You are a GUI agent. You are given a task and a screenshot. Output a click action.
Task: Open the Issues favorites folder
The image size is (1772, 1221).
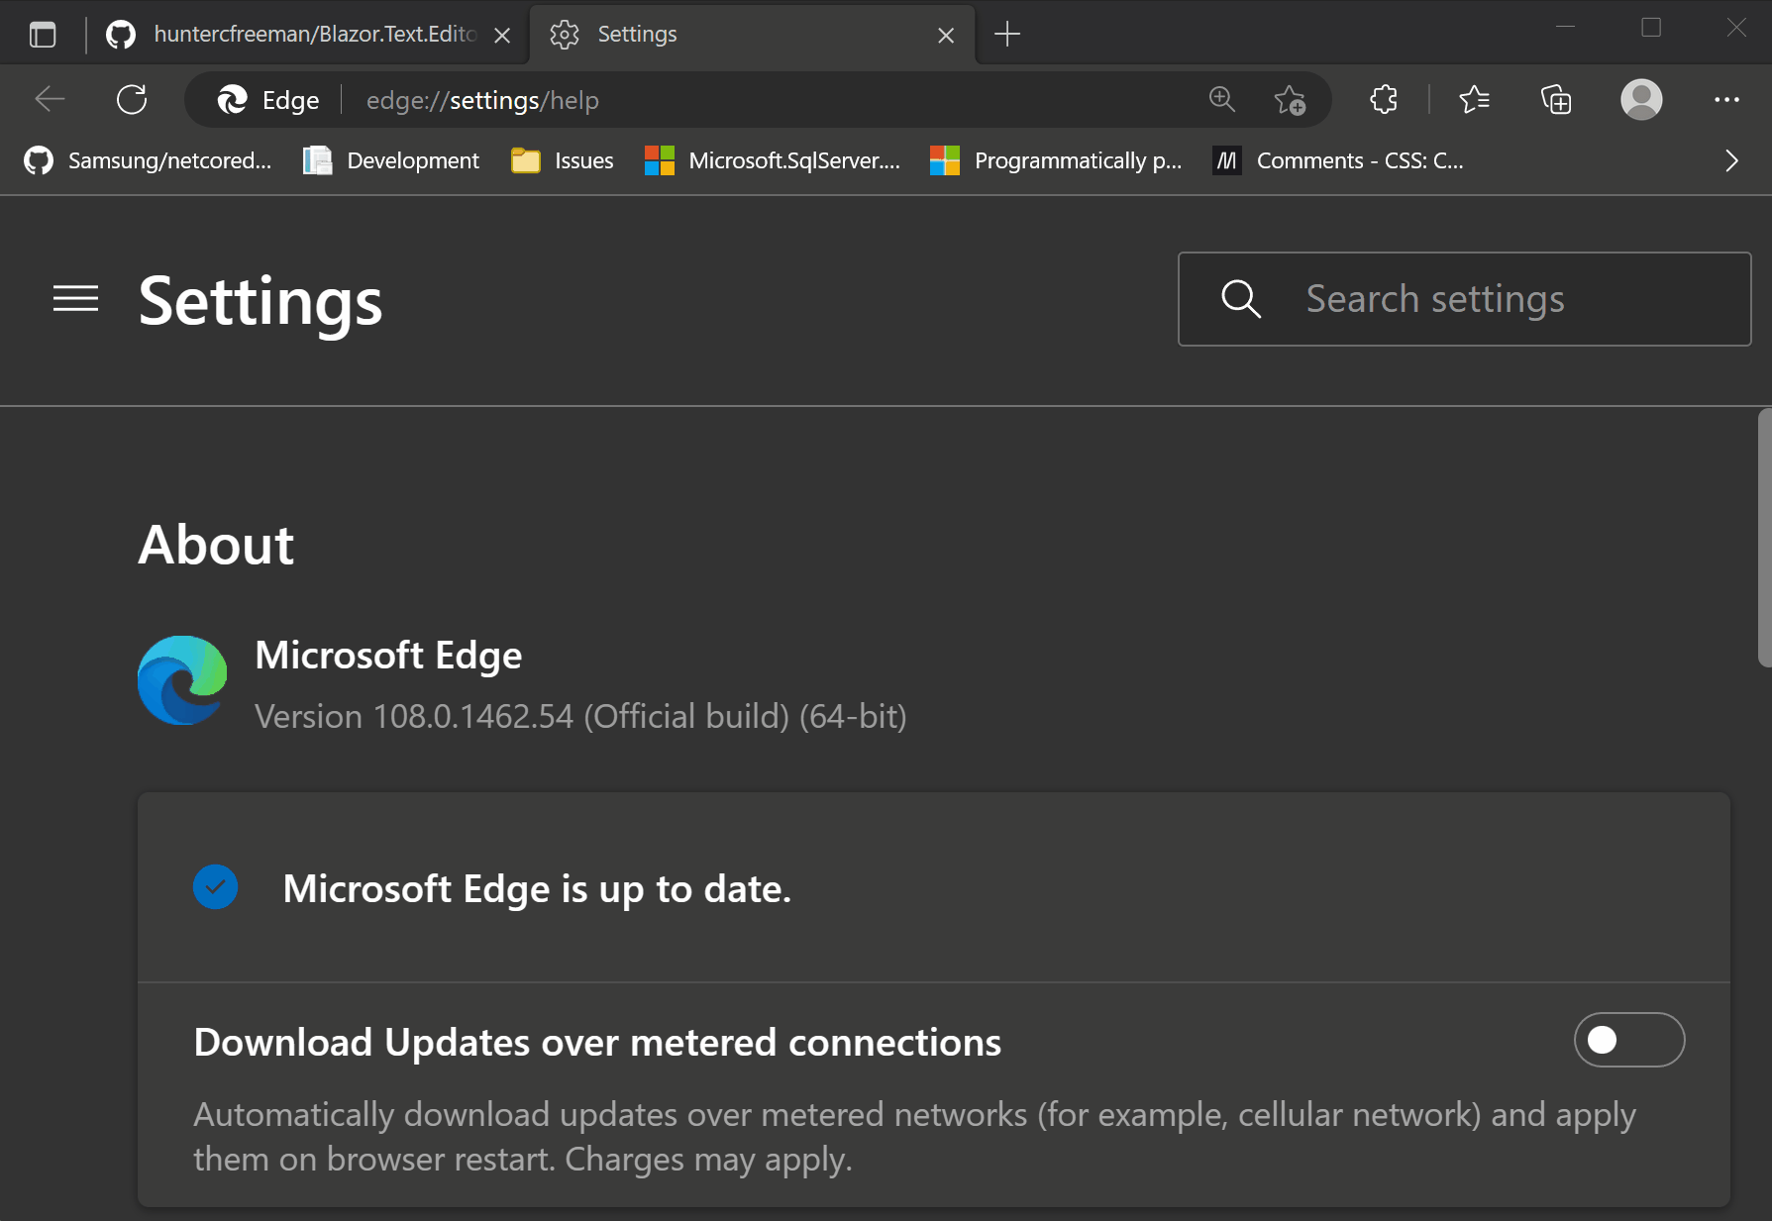[563, 160]
